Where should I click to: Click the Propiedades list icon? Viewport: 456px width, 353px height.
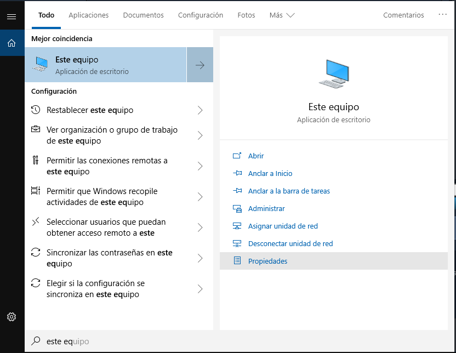pos(237,260)
